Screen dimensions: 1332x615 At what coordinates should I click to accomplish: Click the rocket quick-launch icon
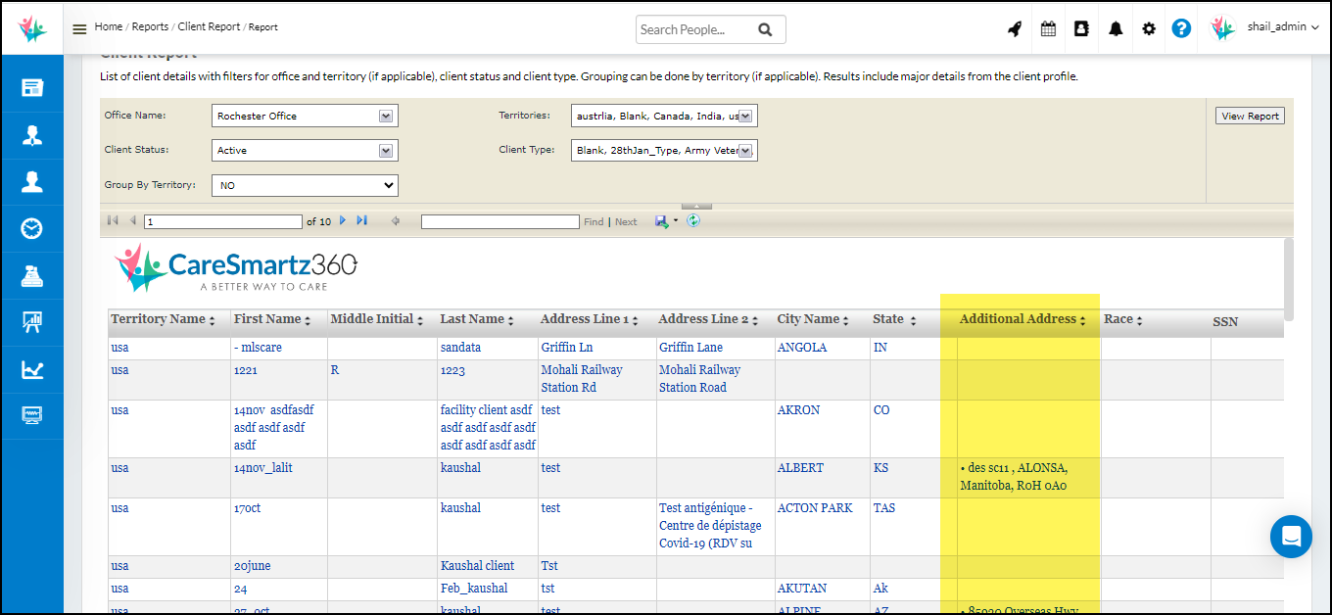(x=1015, y=29)
